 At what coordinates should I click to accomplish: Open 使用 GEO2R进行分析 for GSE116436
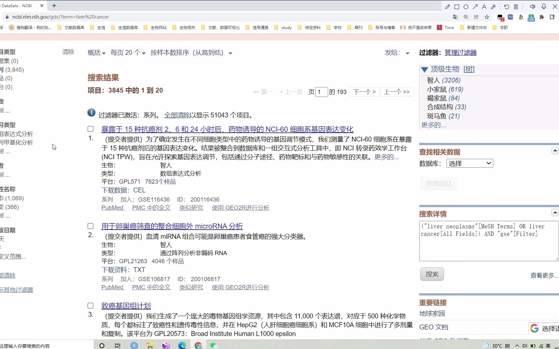coord(241,208)
